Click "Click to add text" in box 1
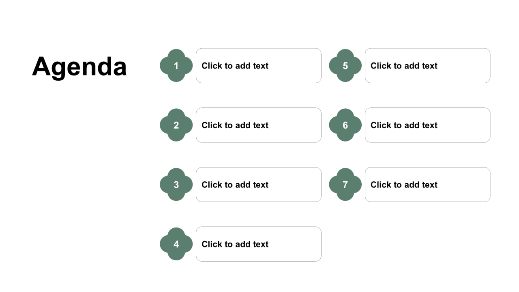This screenshot has height=292, width=519. (x=235, y=66)
